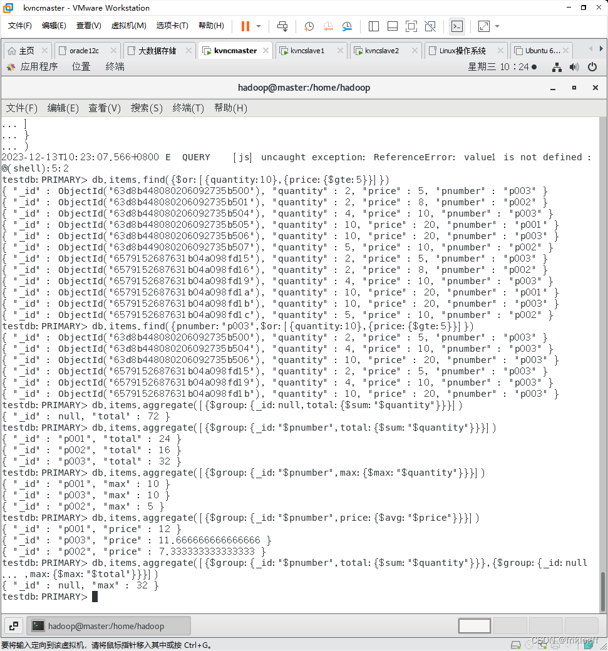
Task: Enter full screen mode for the VM
Action: pyautogui.click(x=411, y=26)
